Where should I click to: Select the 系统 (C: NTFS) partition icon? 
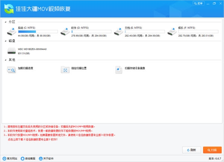[11, 31]
